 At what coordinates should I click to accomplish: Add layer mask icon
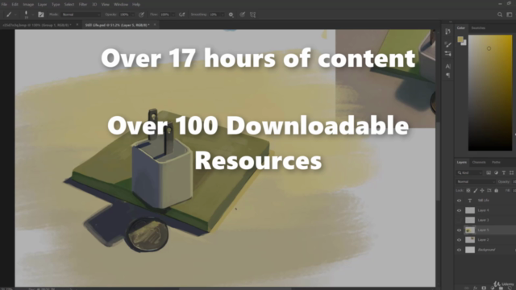[x=484, y=288]
